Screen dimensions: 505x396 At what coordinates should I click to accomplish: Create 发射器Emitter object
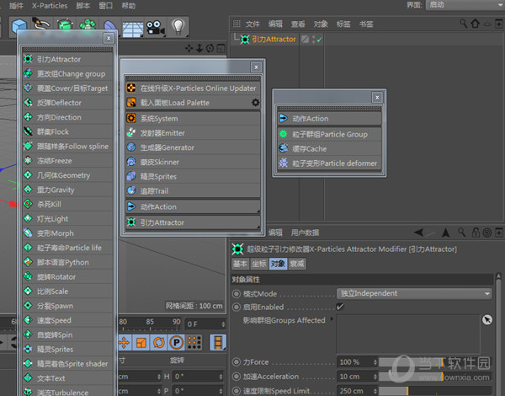[193, 133]
